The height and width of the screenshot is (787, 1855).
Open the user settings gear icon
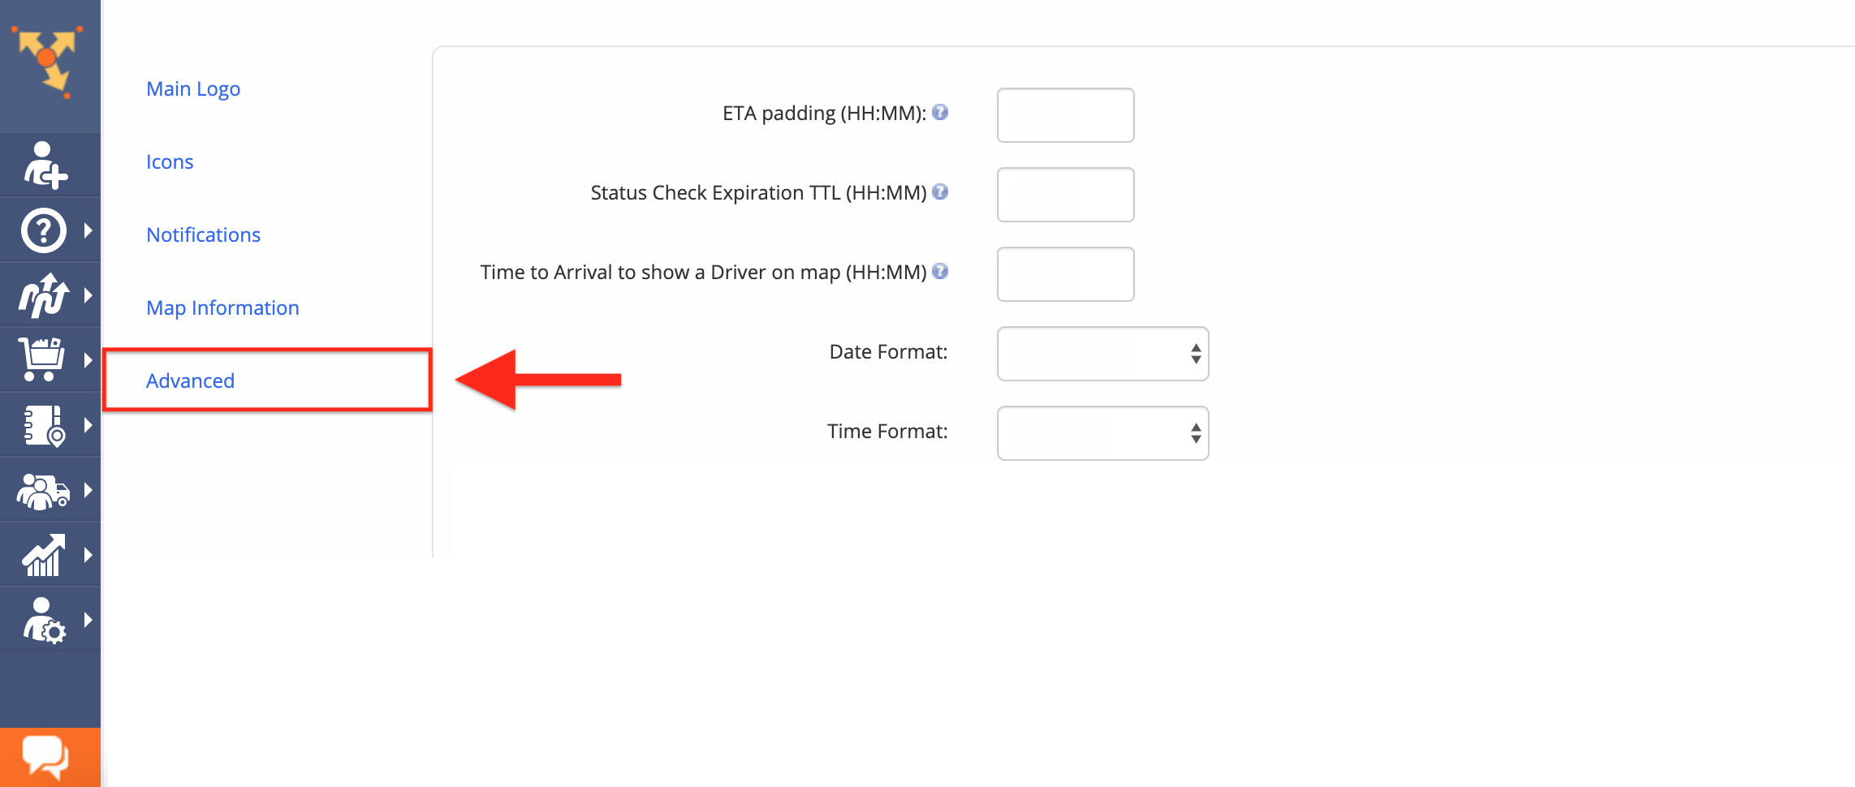coord(45,621)
